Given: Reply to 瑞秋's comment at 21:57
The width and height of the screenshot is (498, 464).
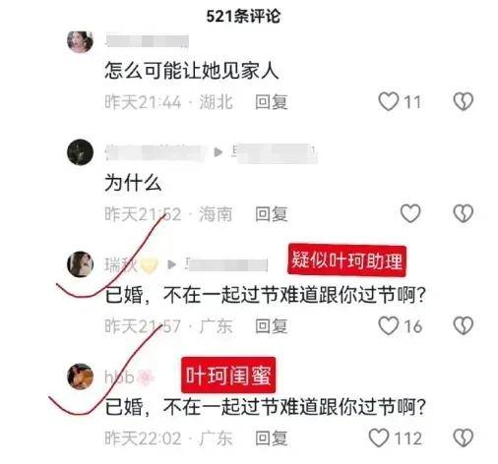Looking at the screenshot, I should click(272, 326).
